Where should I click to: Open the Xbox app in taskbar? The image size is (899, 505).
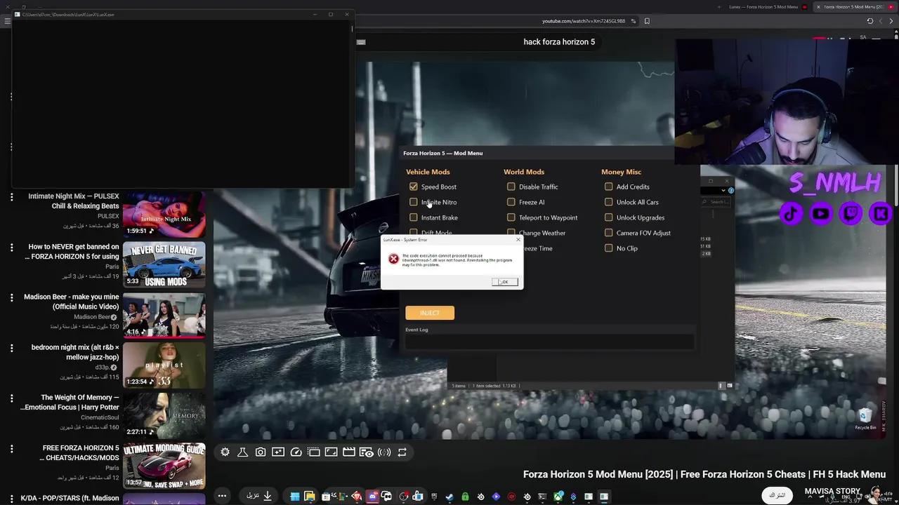click(x=558, y=497)
